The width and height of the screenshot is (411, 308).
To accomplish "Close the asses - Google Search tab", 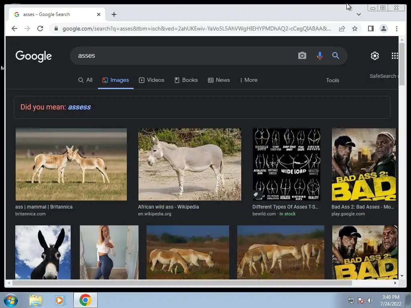I will pyautogui.click(x=99, y=14).
